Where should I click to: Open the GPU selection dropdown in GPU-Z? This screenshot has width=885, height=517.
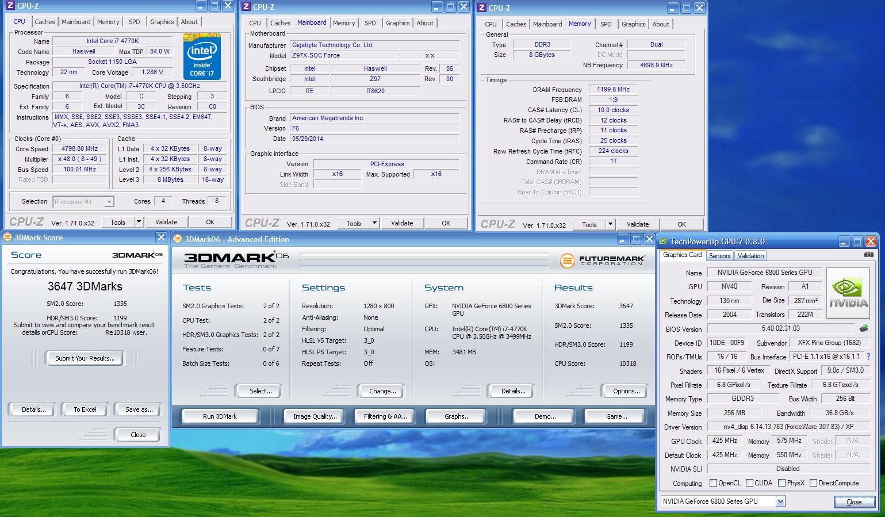pos(780,501)
